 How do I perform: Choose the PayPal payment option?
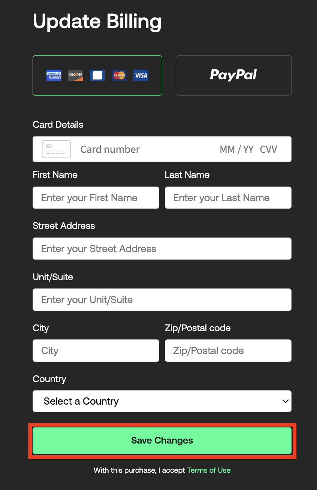click(233, 75)
